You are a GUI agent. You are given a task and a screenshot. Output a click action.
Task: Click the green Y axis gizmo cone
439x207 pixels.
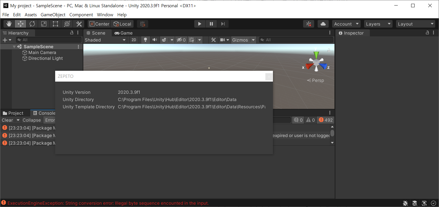pyautogui.click(x=316, y=55)
